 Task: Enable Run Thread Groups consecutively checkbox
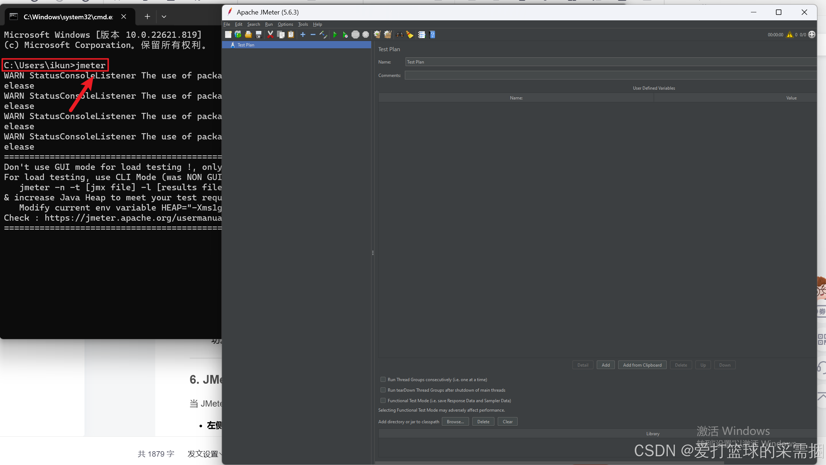click(x=383, y=379)
